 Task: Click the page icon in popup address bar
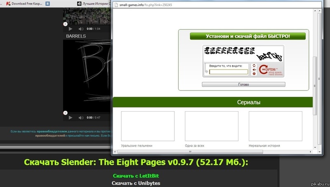point(116,5)
